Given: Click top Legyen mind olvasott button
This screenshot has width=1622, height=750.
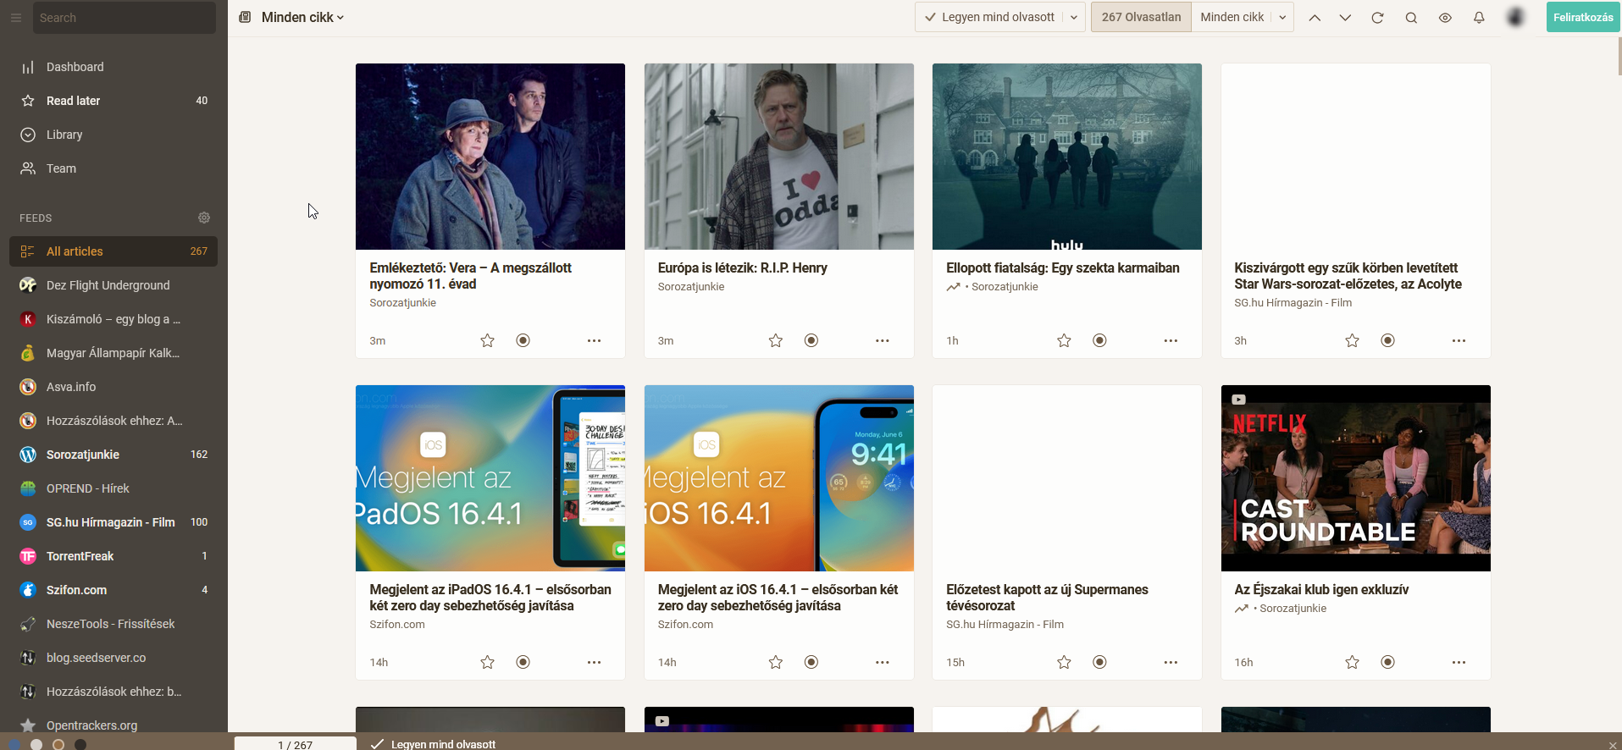Looking at the screenshot, I should click(x=989, y=17).
